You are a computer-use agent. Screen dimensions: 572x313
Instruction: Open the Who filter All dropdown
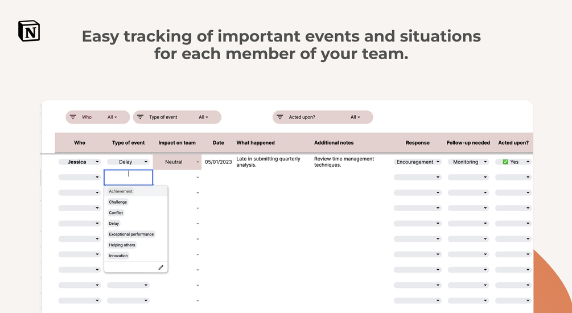[112, 117]
